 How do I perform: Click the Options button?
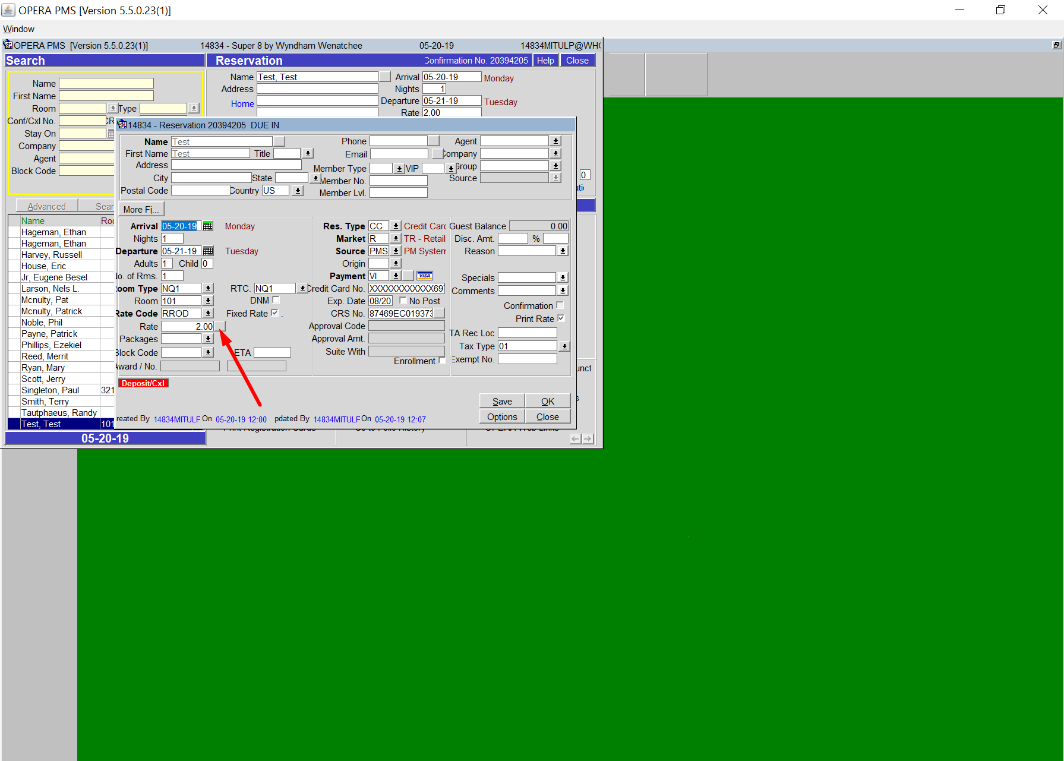[x=501, y=416]
